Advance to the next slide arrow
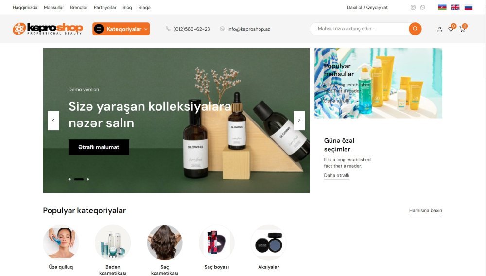Image resolution: width=486 pixels, height=276 pixels. (x=299, y=121)
